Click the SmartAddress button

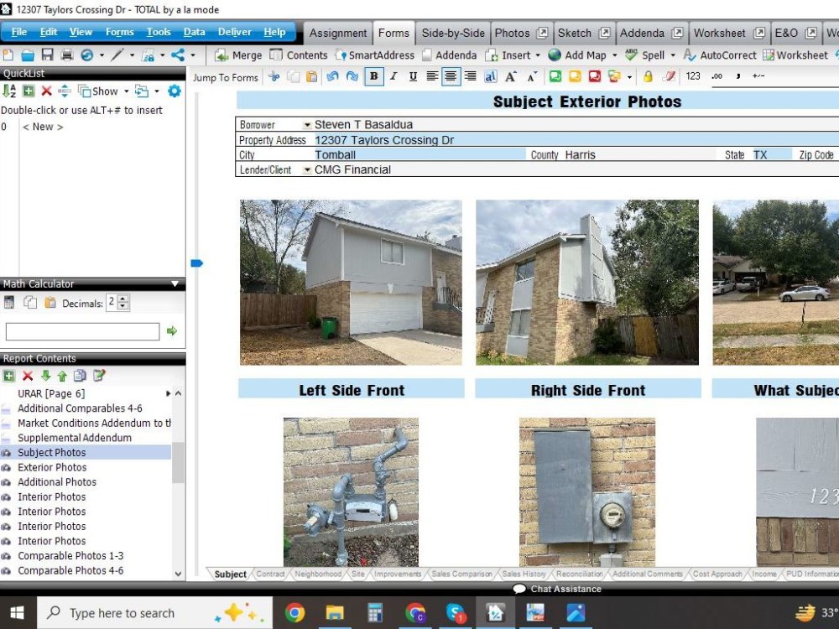pyautogui.click(x=374, y=55)
